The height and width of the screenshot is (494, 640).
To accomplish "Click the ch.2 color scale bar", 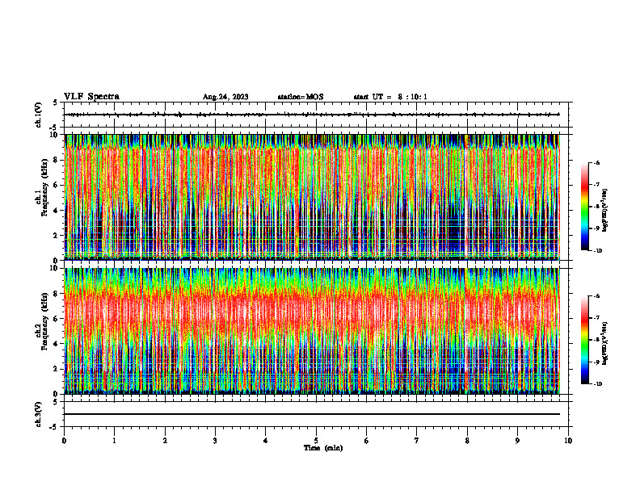I will [x=584, y=340].
